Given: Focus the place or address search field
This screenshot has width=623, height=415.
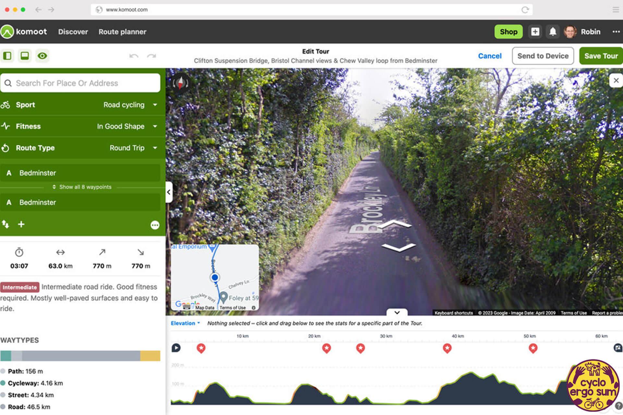Looking at the screenshot, I should pyautogui.click(x=80, y=83).
